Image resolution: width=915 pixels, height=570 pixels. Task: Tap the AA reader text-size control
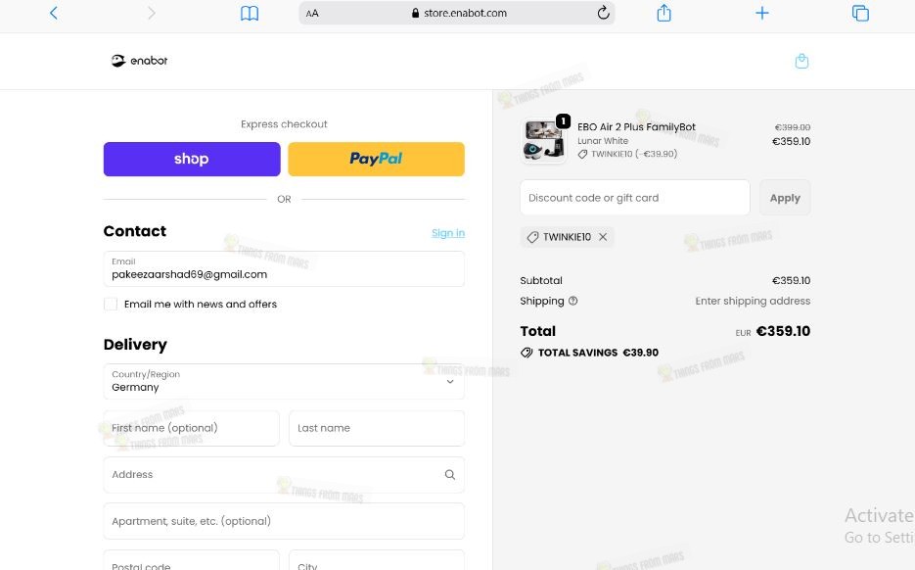pyautogui.click(x=312, y=13)
